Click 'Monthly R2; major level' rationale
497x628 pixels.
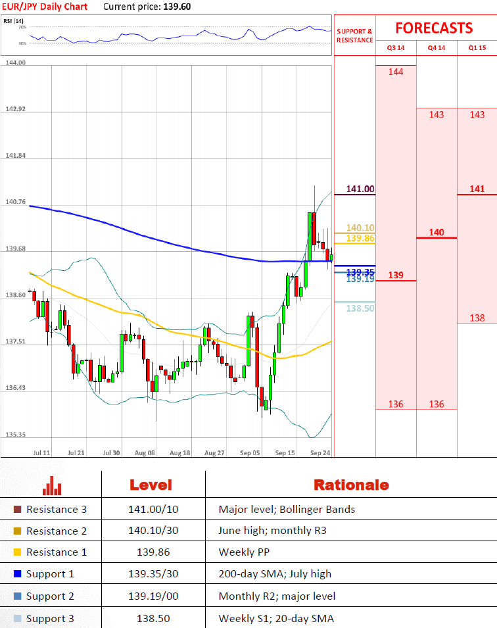tap(277, 596)
